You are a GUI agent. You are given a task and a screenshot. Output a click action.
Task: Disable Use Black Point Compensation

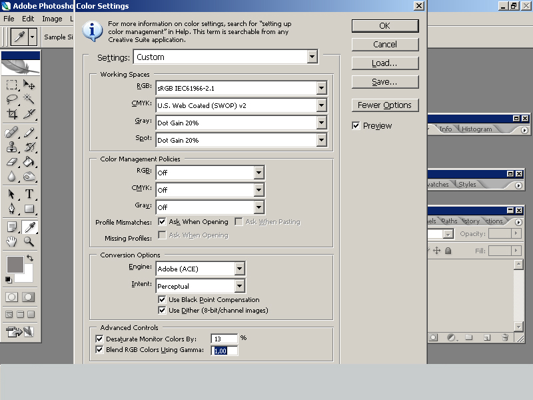click(162, 299)
